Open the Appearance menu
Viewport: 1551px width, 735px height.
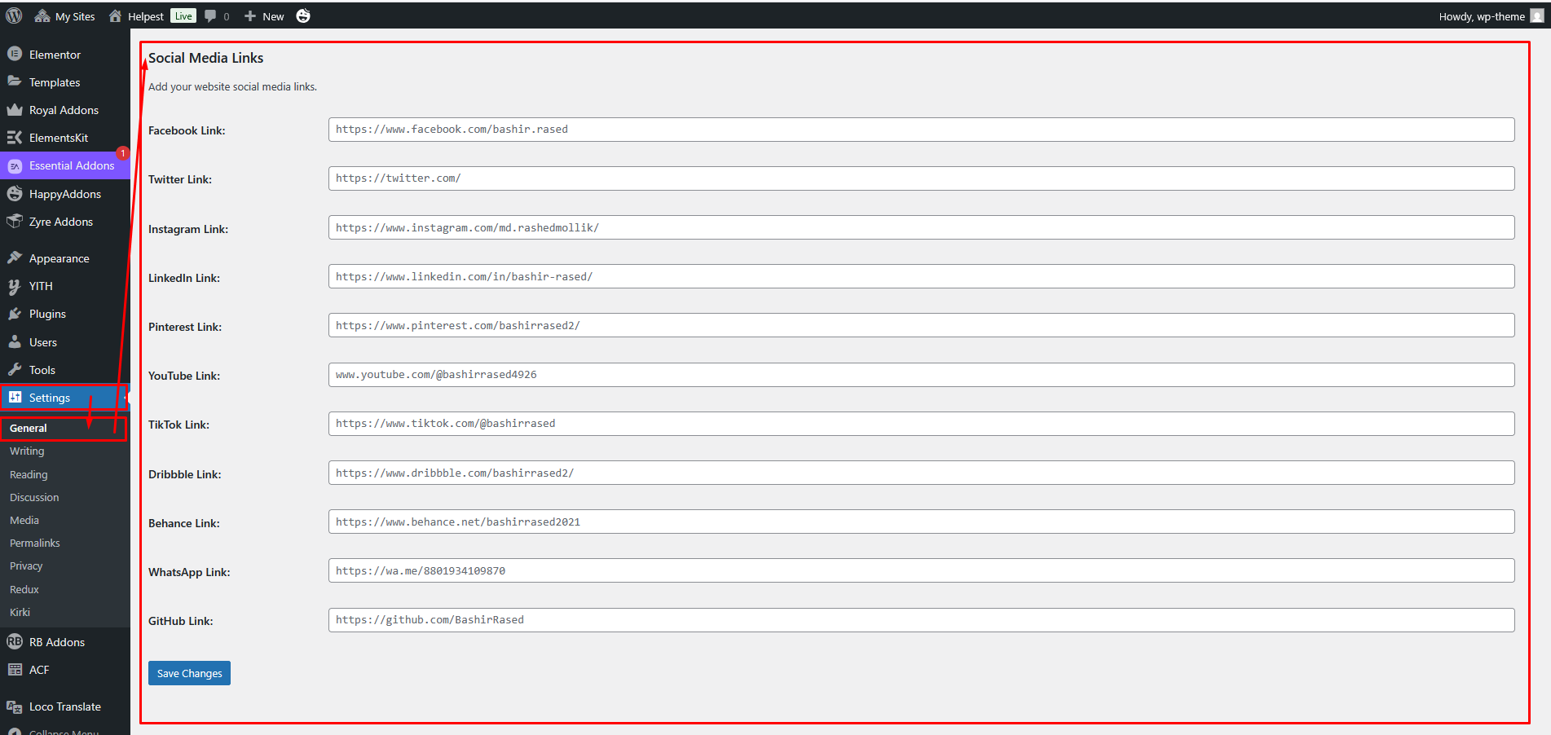(x=59, y=258)
